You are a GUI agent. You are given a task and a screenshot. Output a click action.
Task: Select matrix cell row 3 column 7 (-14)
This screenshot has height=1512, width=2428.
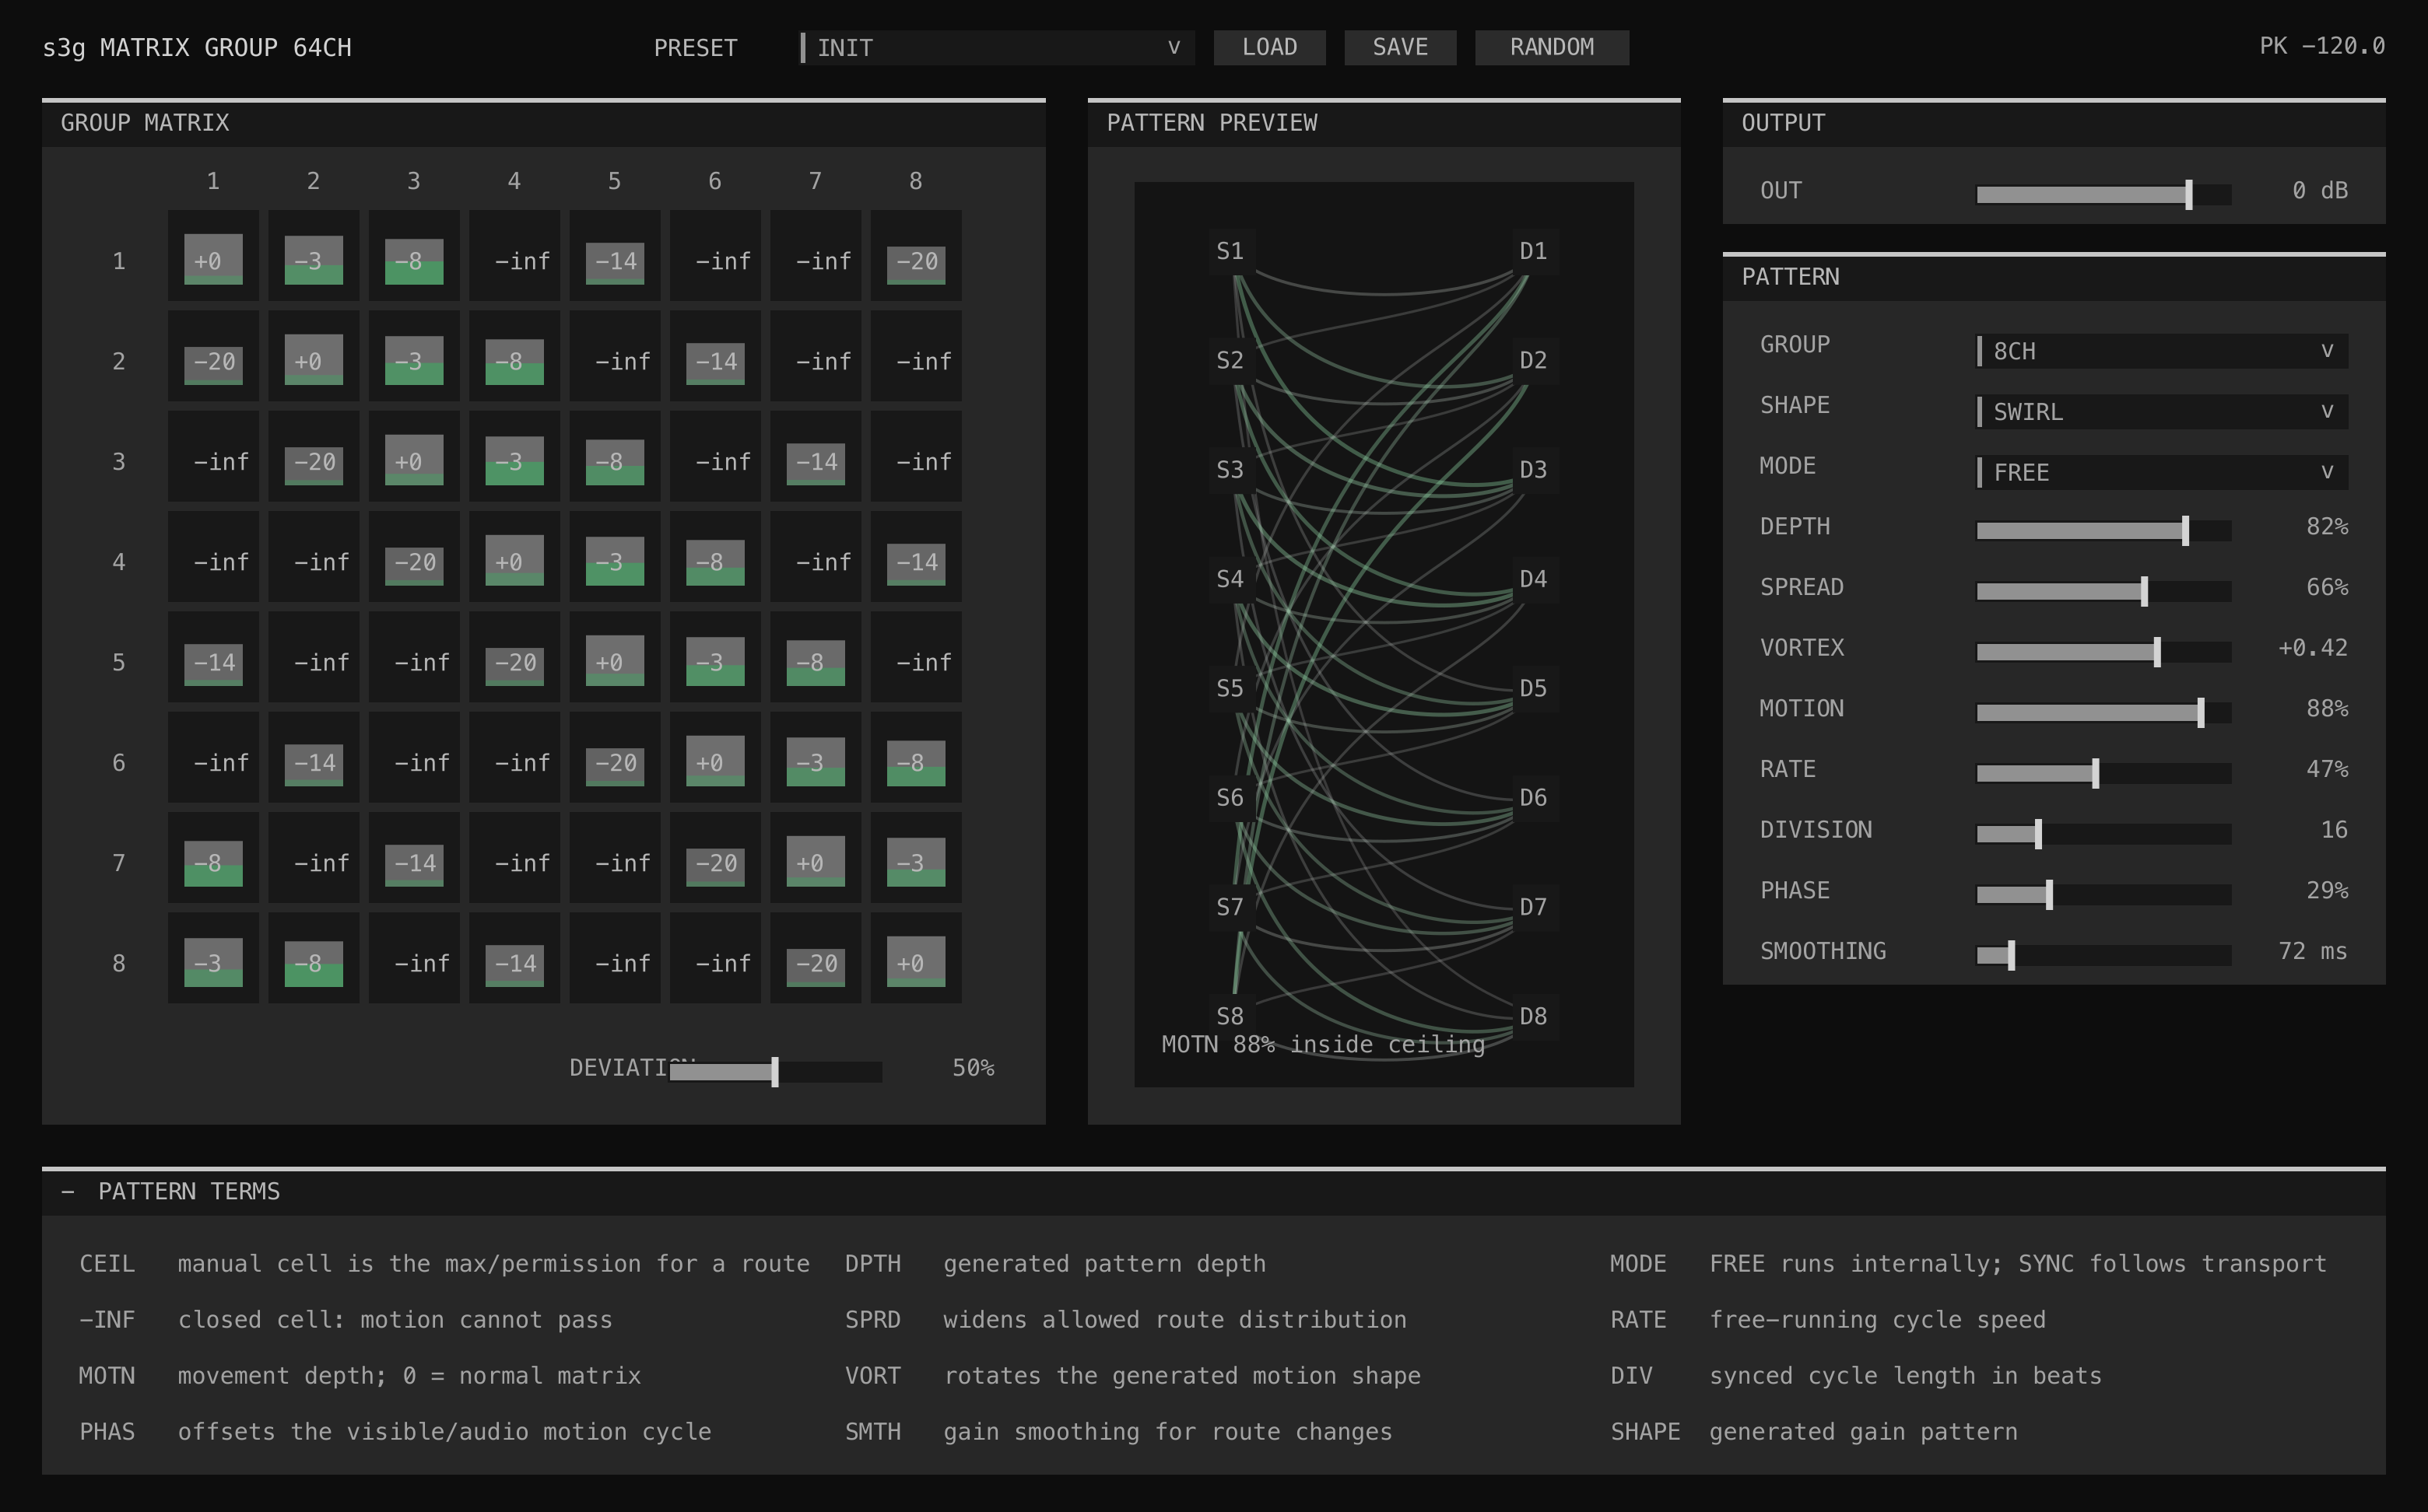click(x=816, y=456)
